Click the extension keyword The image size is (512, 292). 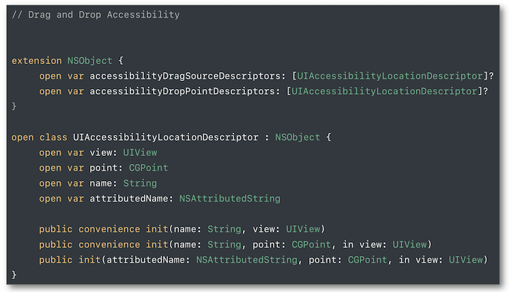point(36,61)
